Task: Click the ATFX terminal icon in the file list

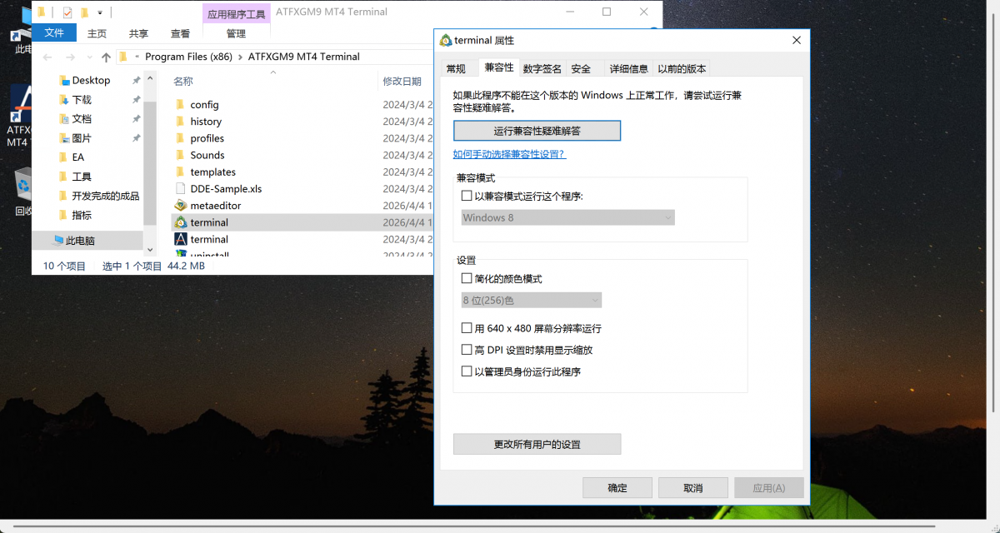Action: coord(181,239)
